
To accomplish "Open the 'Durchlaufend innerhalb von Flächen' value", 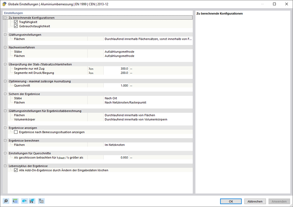I will pos(148,115).
